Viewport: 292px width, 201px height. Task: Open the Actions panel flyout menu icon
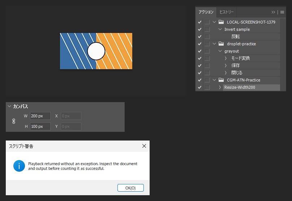282,12
